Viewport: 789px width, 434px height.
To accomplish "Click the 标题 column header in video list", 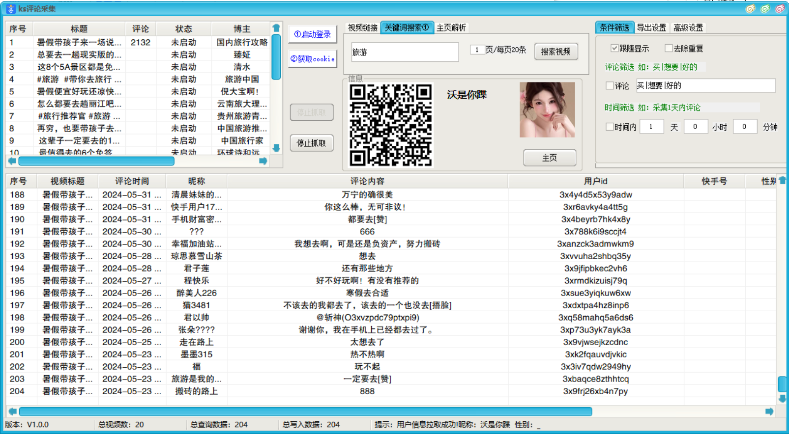I will (x=79, y=29).
